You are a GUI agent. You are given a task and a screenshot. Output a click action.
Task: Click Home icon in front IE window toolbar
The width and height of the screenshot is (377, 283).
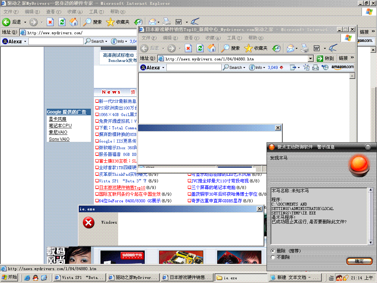point(212,48)
